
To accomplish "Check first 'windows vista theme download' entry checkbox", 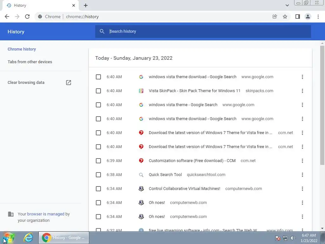I will click(x=98, y=77).
